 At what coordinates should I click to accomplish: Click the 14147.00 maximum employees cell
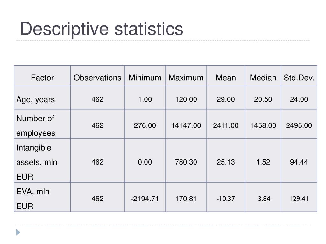[x=186, y=125]
